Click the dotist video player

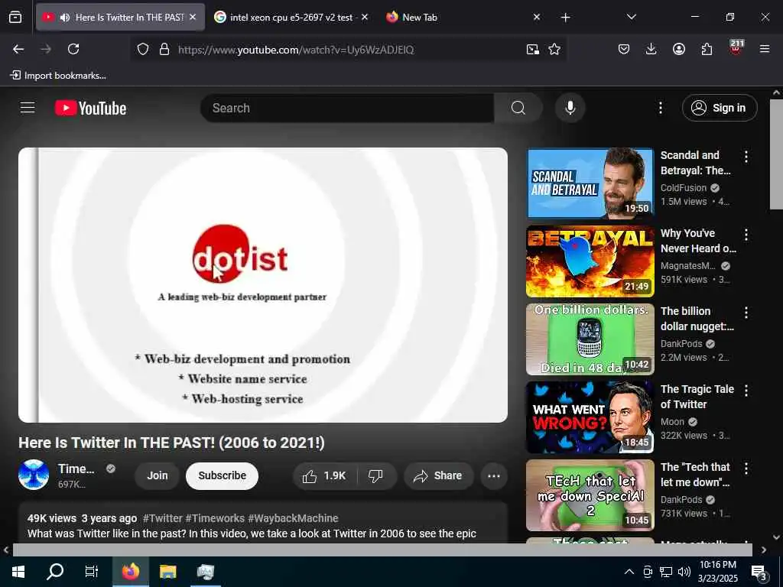(x=263, y=285)
